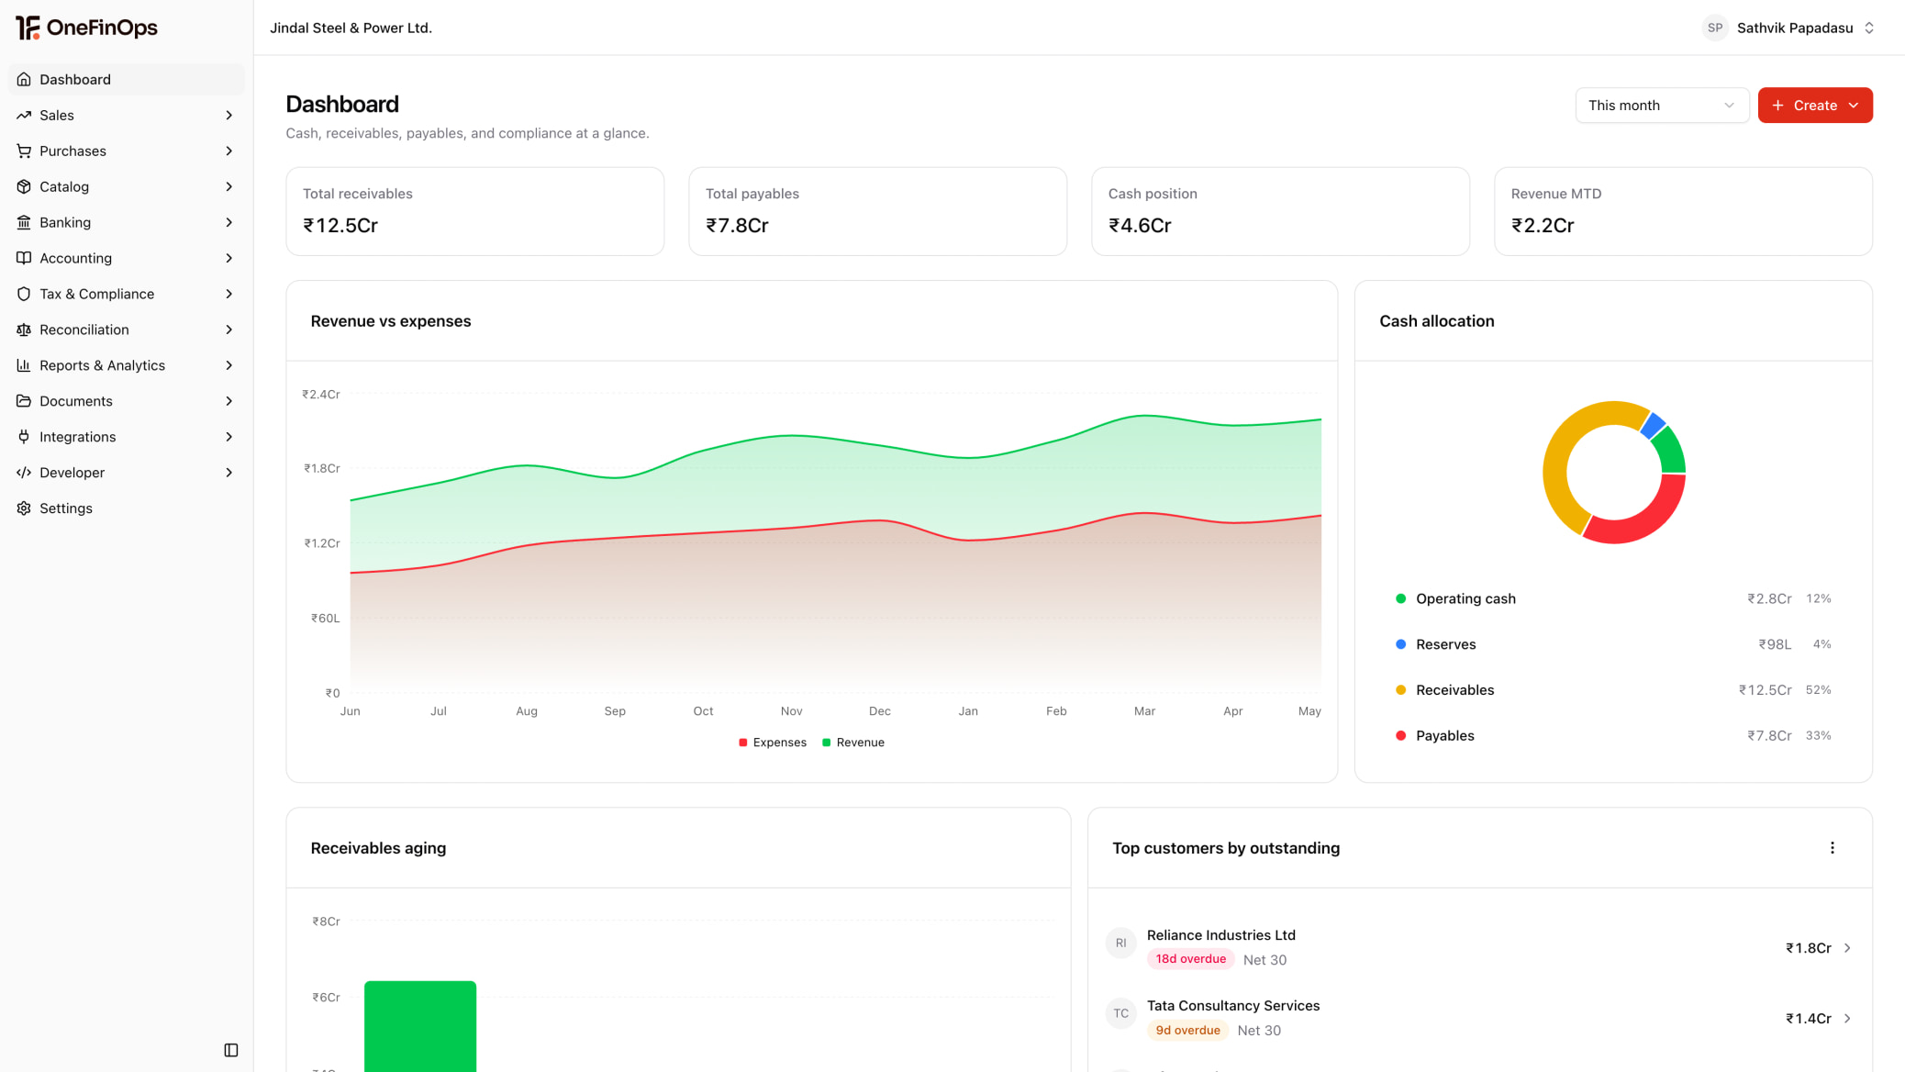
Task: Click the Settings gear icon
Action: point(24,509)
